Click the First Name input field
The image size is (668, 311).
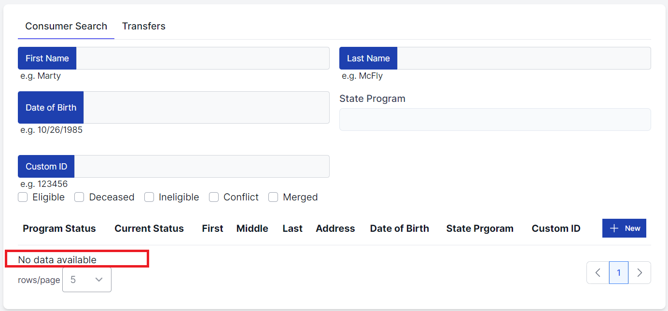203,58
